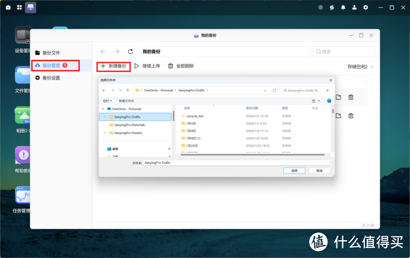Image resolution: width=410 pixels, height=258 pixels.
Task: Click 新建文件夹 new folder button
Action: point(126,101)
